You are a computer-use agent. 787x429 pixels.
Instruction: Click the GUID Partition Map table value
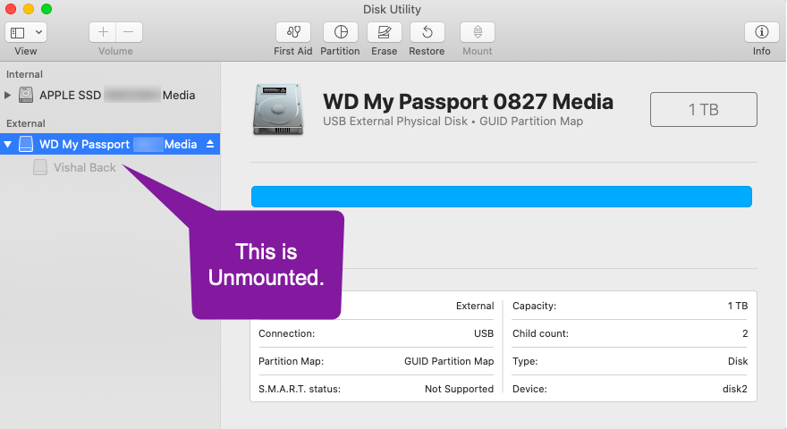pos(449,361)
